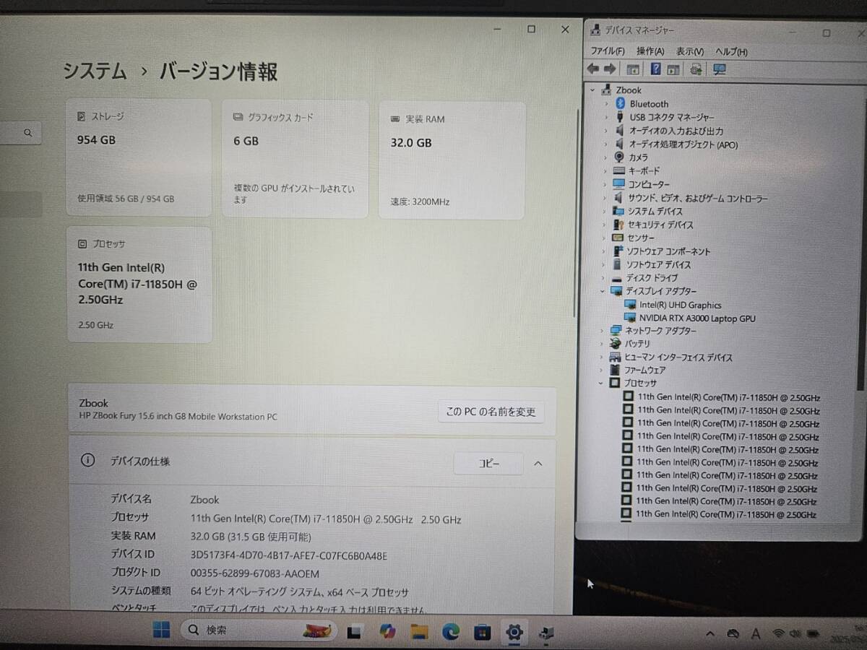
Task: Collapse the プロセッサ node in Device Manager
Action: [x=601, y=383]
